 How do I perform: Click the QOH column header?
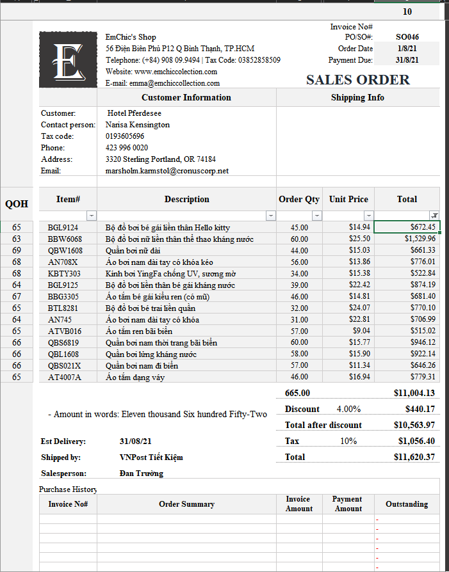(17, 204)
